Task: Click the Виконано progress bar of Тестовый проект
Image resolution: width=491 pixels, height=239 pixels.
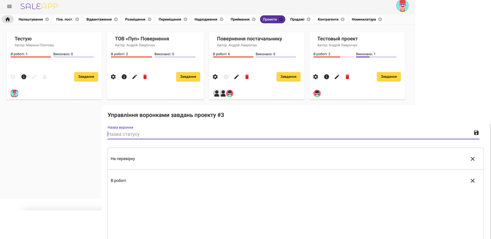Action: coord(376,57)
